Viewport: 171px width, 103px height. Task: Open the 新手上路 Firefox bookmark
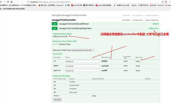click(x=42, y=5)
